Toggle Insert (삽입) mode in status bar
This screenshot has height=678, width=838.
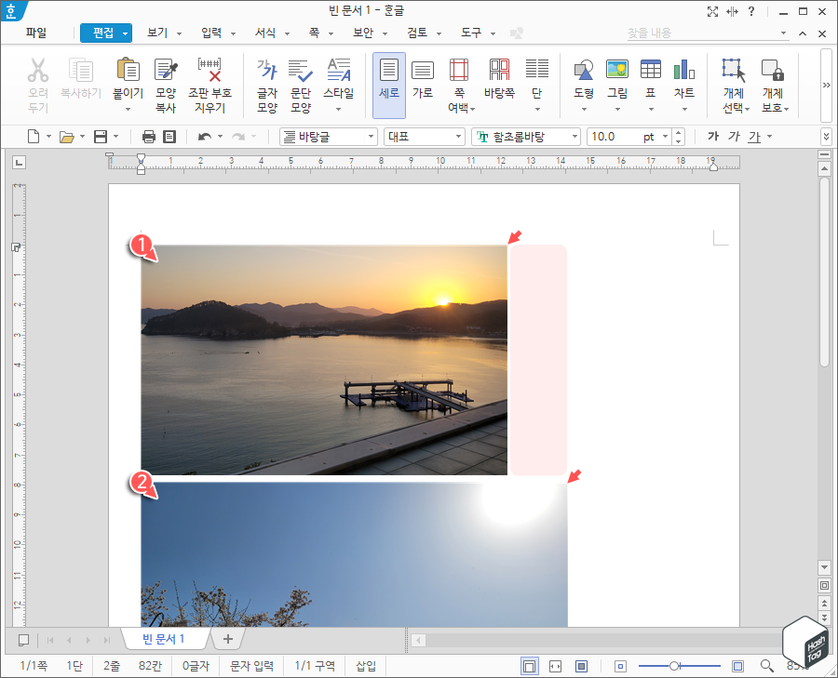click(366, 666)
